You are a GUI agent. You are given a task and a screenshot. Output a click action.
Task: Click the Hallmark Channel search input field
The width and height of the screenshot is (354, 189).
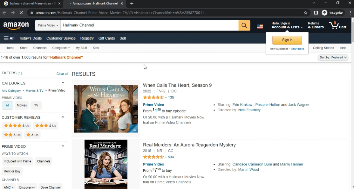coord(149,25)
